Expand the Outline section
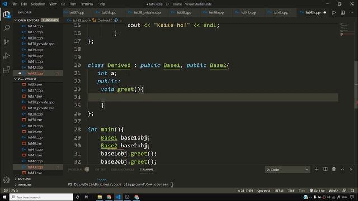The height and width of the screenshot is (201, 358). click(x=37, y=179)
